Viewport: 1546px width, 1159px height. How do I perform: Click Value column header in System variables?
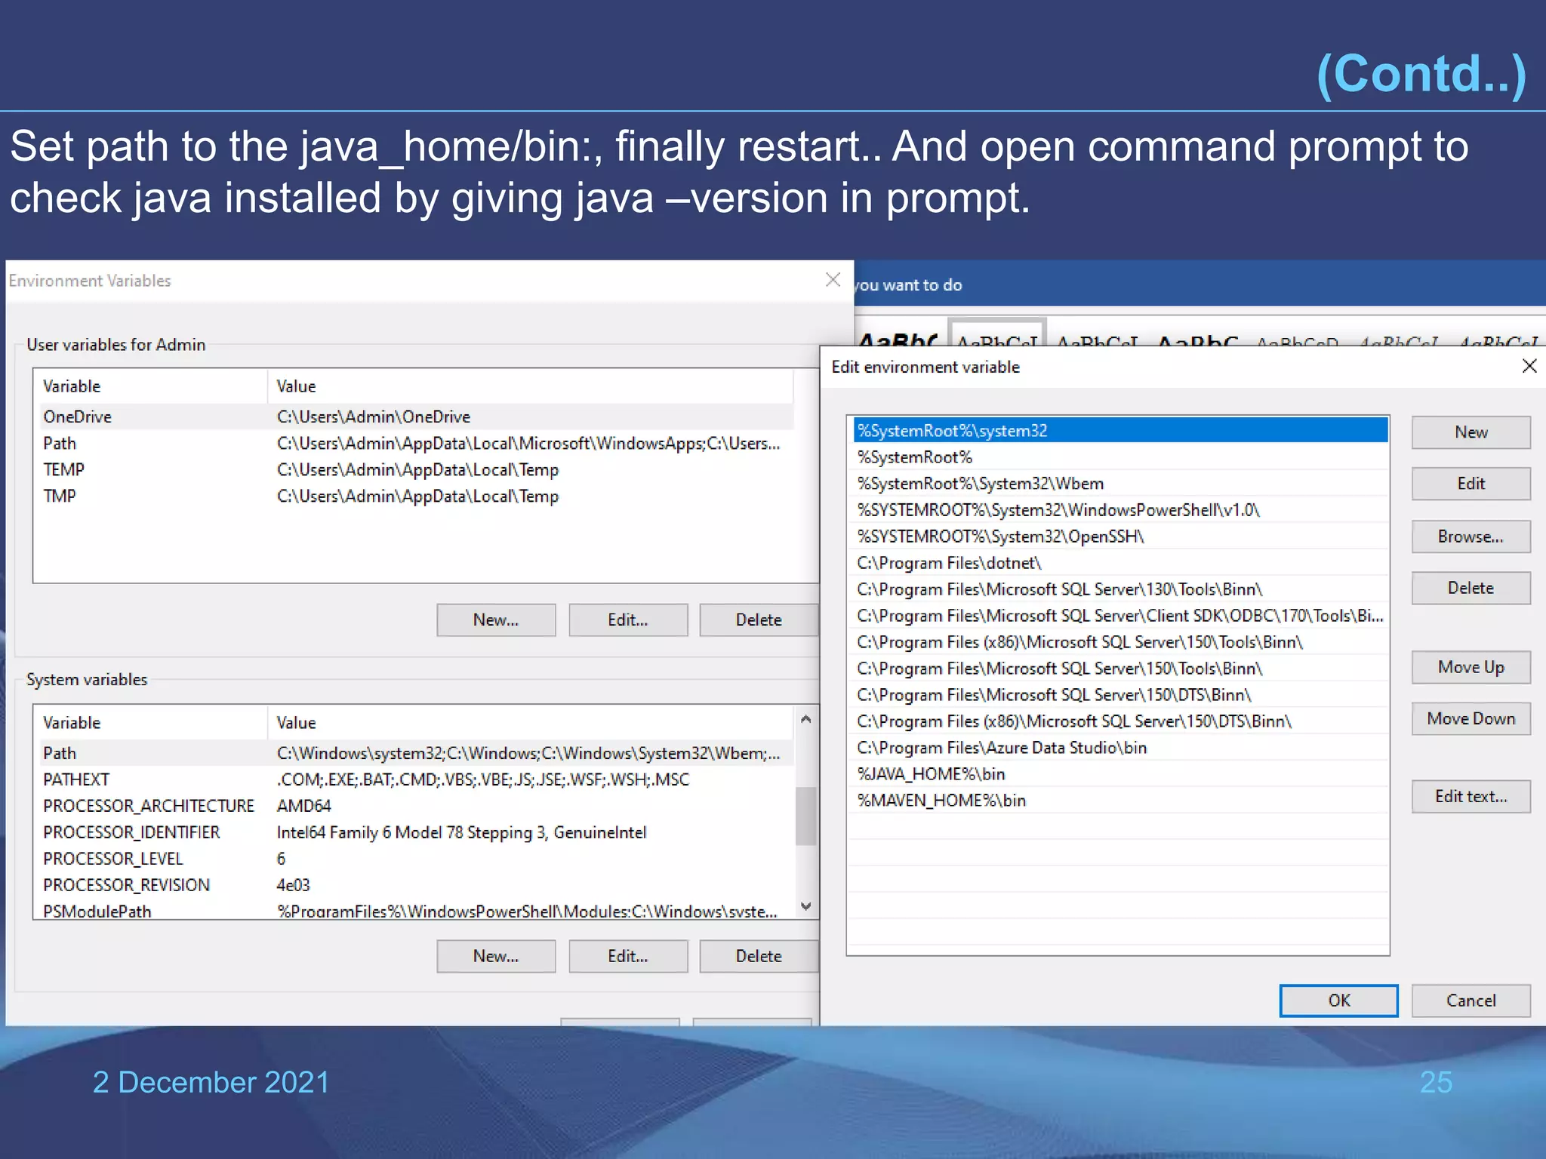point(531,723)
